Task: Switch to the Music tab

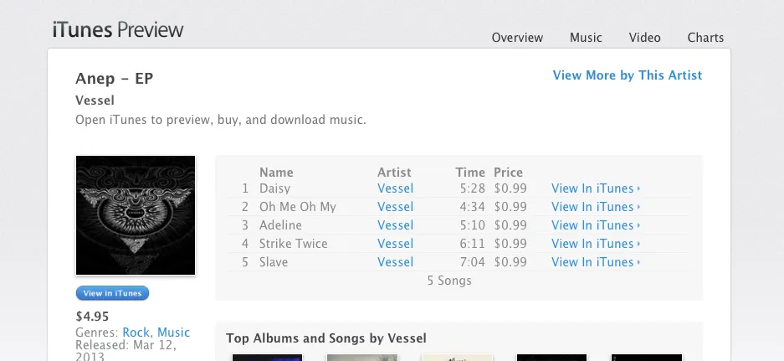Action: coord(586,38)
